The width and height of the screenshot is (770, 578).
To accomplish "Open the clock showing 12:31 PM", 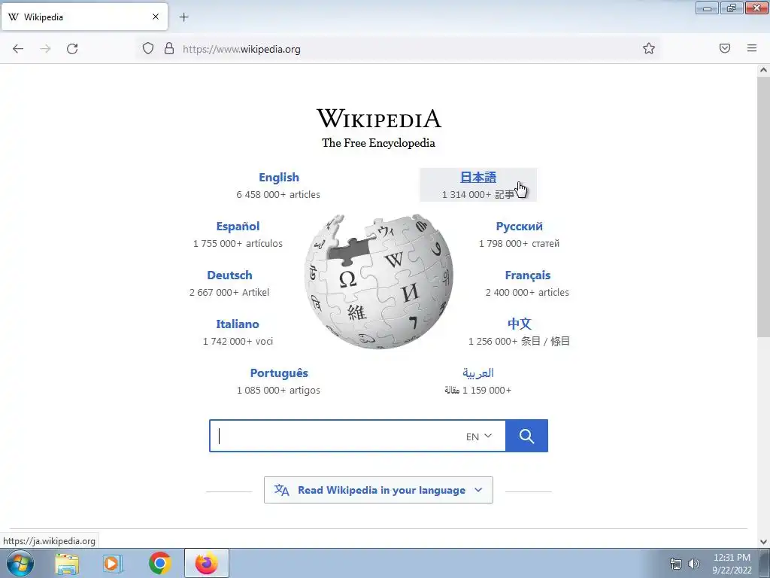I will click(732, 564).
